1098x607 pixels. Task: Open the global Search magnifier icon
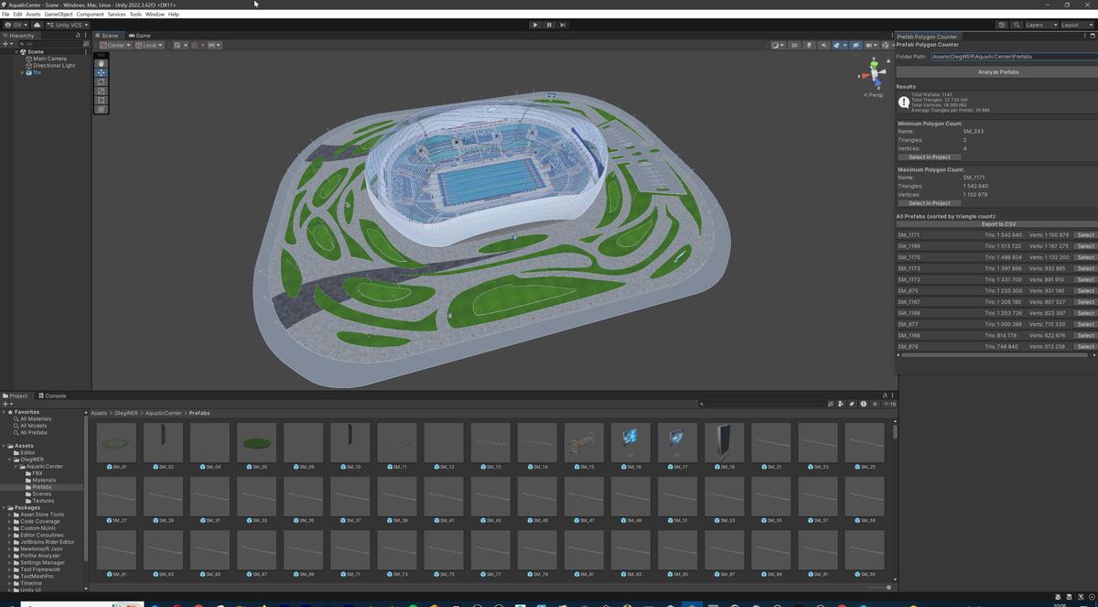tap(1016, 25)
